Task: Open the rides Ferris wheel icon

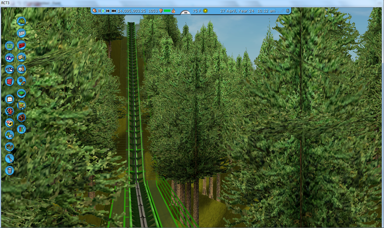Action: (x=10, y=111)
